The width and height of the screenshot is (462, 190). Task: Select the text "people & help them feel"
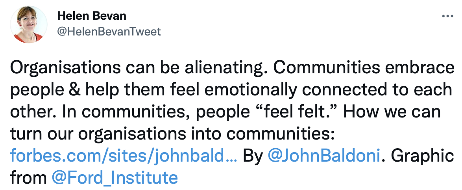105,90
